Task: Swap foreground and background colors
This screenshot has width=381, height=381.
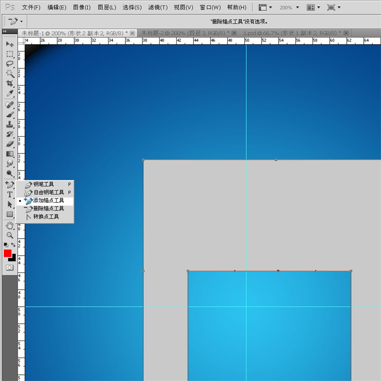Action: tap(14, 245)
